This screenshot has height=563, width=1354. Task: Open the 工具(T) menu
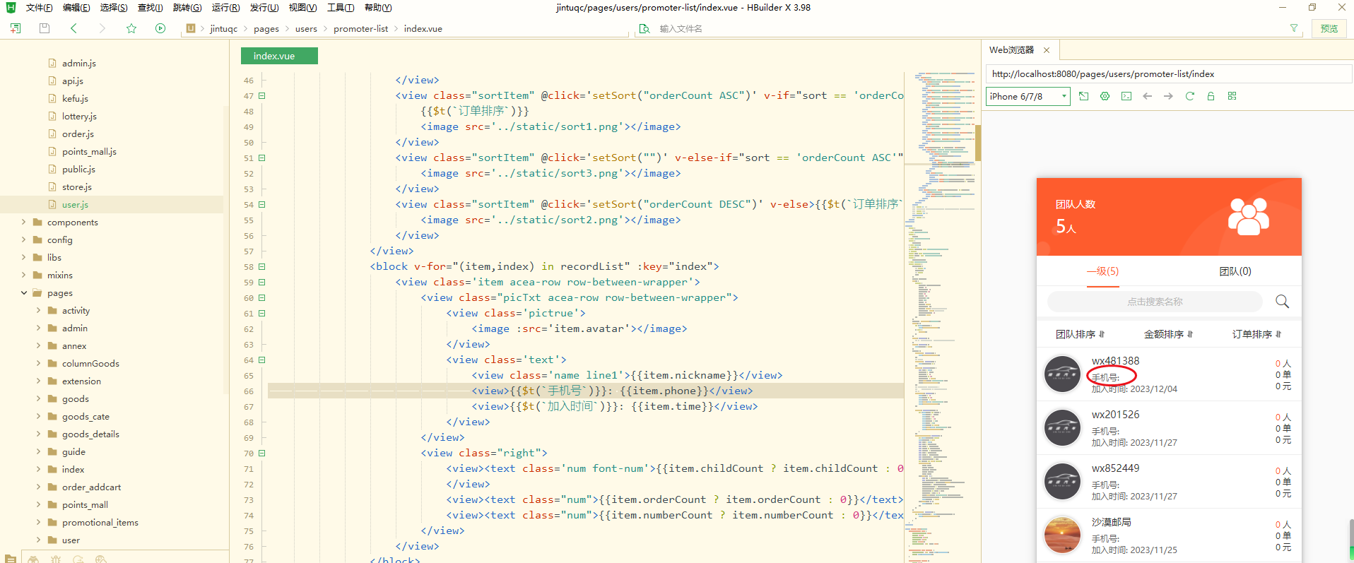point(341,8)
